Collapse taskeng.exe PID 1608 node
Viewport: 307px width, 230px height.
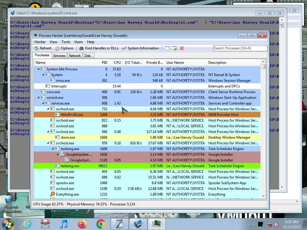[x=53, y=149]
